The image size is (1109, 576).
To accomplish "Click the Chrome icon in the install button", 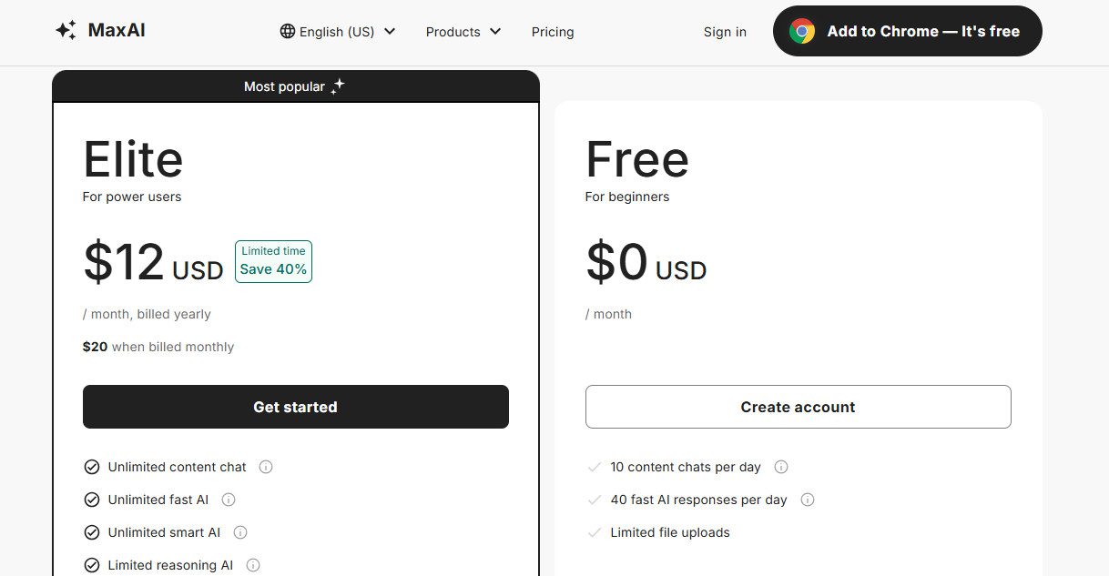I will click(x=801, y=30).
